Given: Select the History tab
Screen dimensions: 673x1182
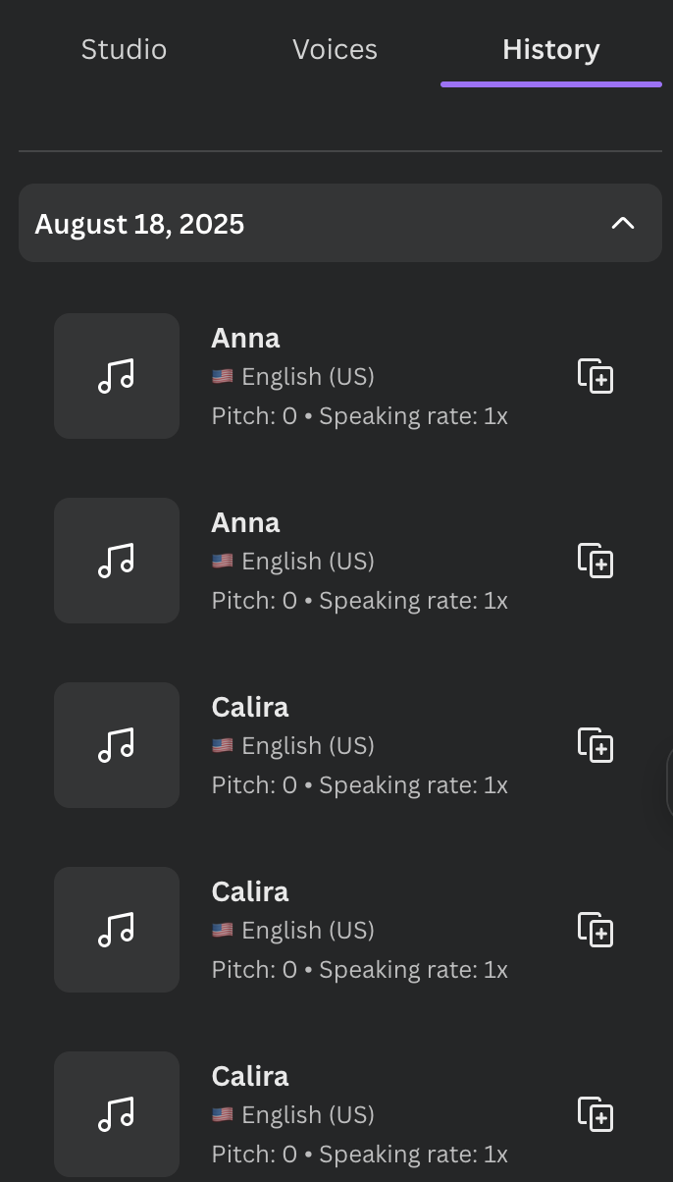Looking at the screenshot, I should pos(550,50).
